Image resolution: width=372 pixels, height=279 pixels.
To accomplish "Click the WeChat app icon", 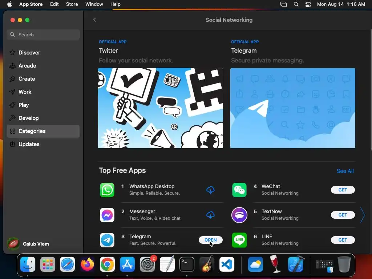I will [x=239, y=190].
